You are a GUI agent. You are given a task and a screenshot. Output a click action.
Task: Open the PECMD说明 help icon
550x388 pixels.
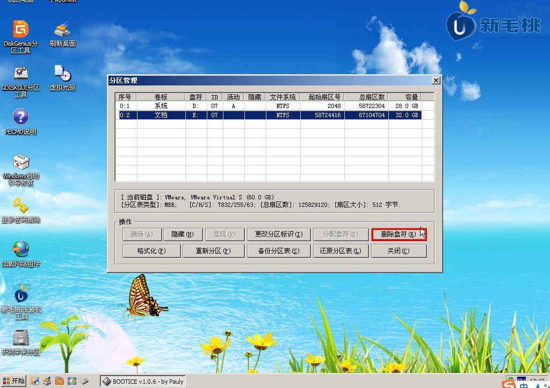[x=20, y=122]
